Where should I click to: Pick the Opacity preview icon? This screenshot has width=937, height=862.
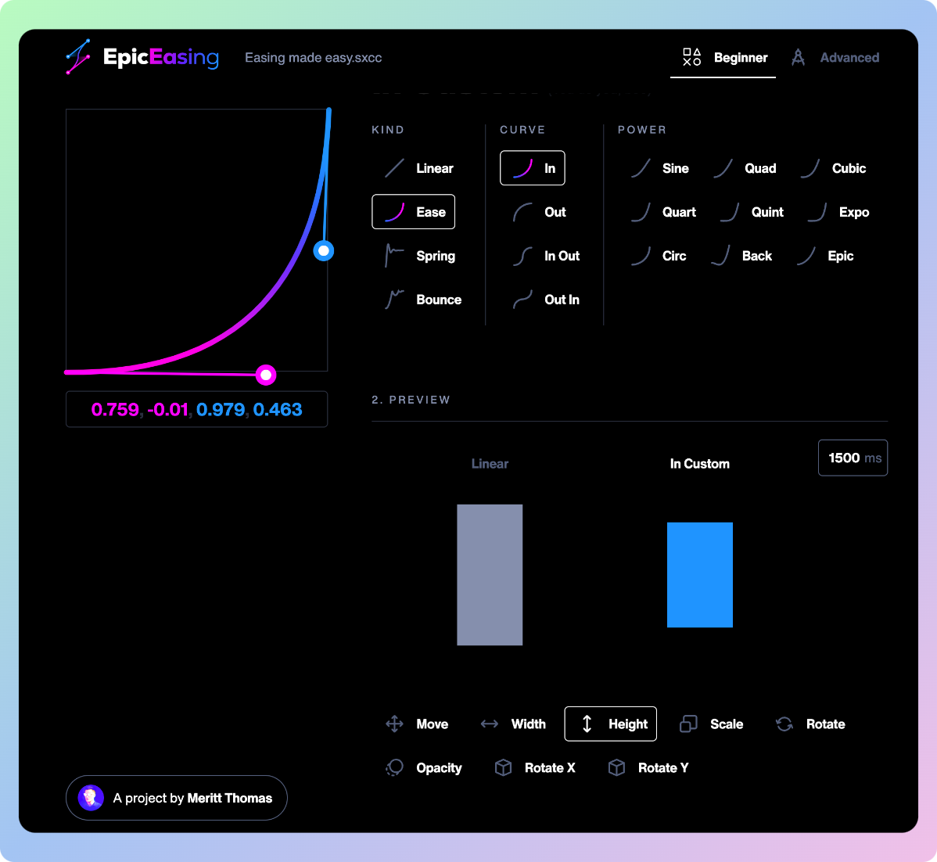[x=394, y=768]
